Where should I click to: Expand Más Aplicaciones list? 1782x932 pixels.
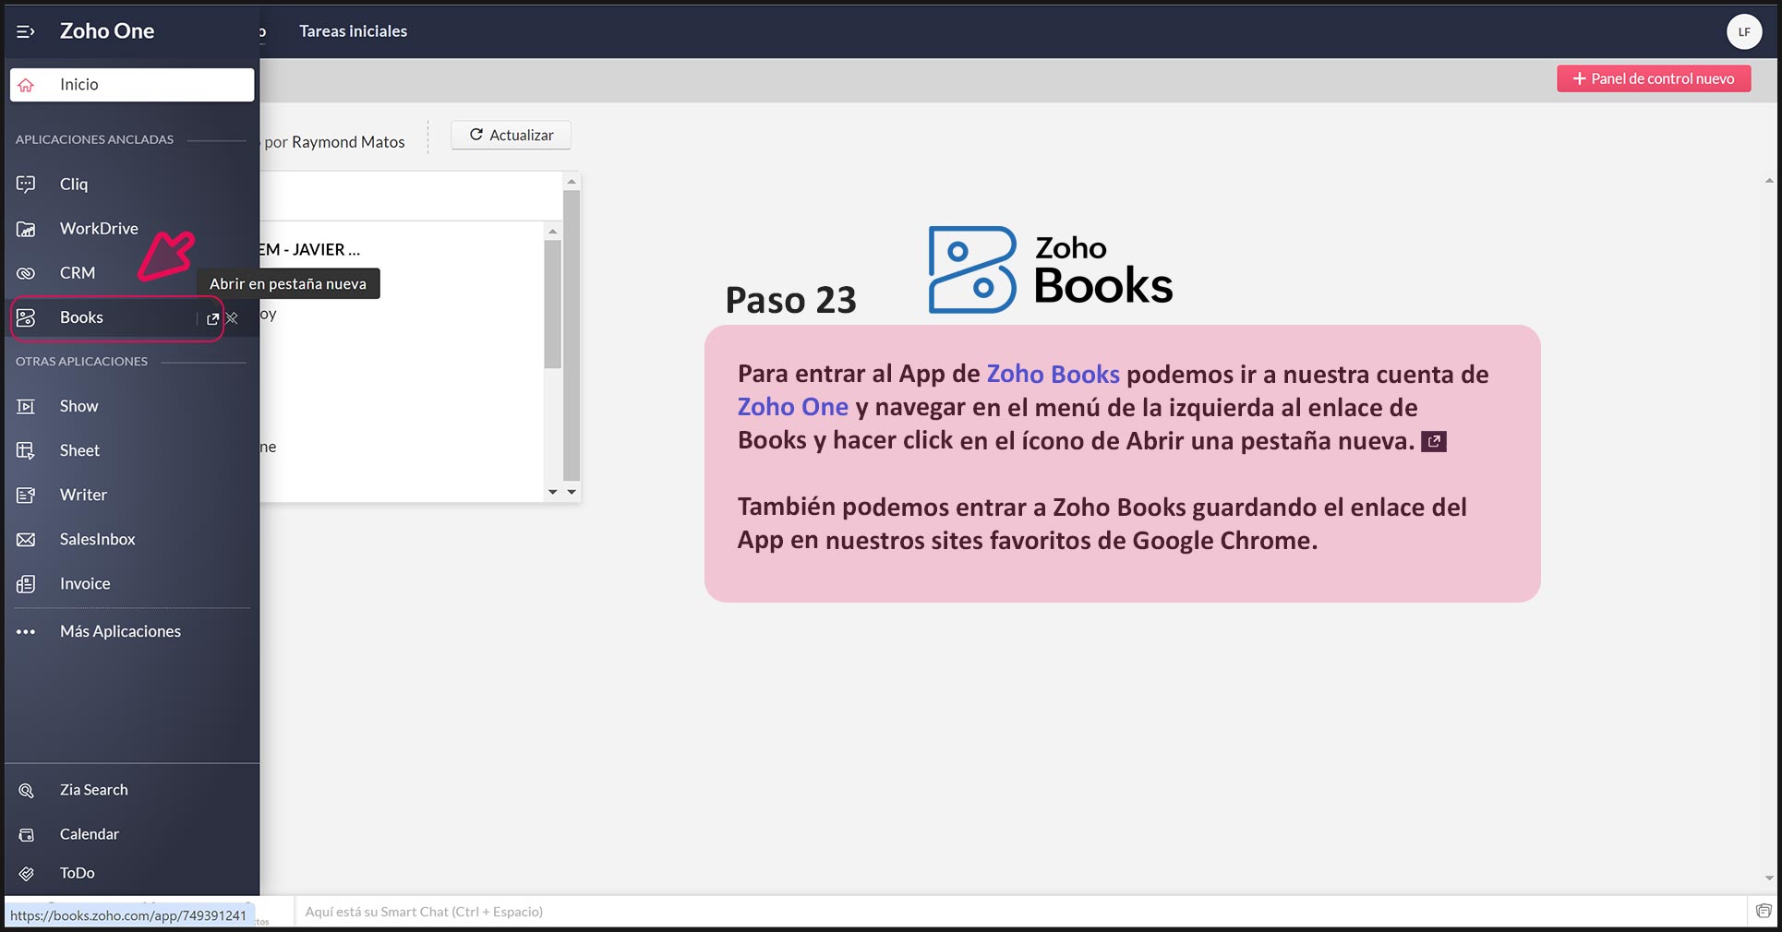[x=120, y=631]
